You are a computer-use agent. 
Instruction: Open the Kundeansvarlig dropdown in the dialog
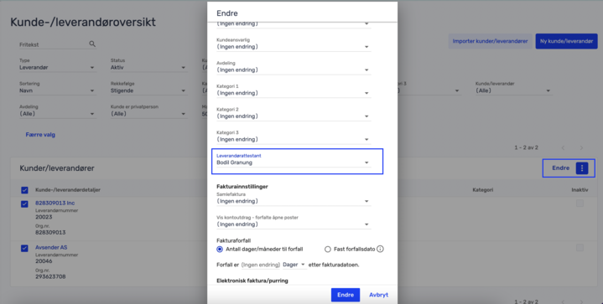click(x=294, y=47)
